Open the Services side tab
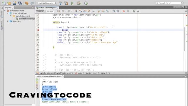Image resolution: width=188 pixels, height=106 pixels. point(2,25)
